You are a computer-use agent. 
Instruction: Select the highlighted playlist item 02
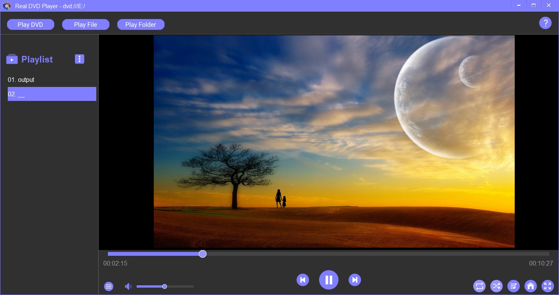coord(52,94)
